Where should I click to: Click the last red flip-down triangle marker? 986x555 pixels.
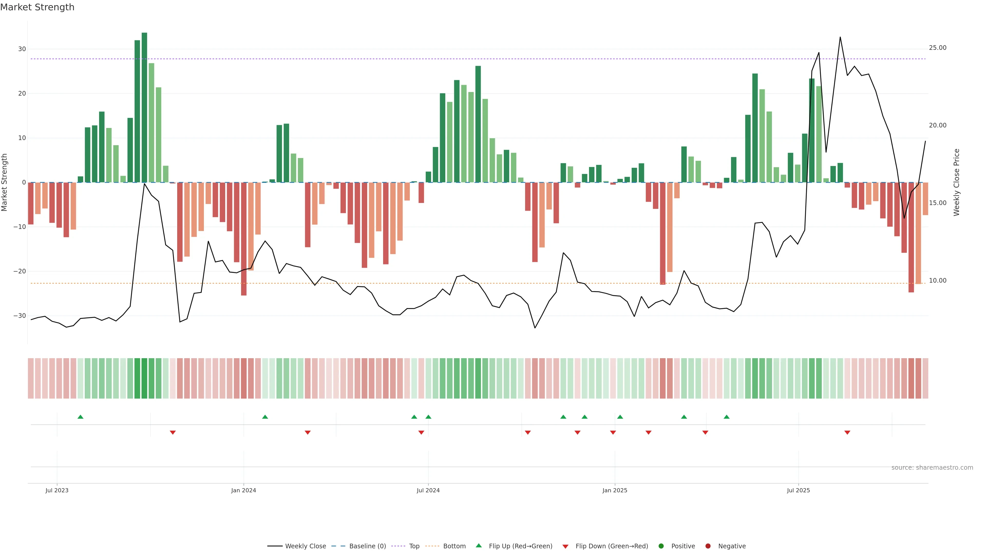(x=847, y=432)
